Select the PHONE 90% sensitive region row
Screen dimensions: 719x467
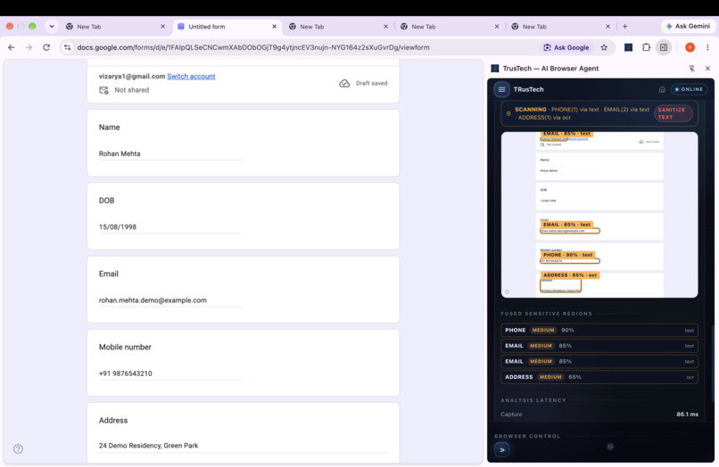click(599, 330)
